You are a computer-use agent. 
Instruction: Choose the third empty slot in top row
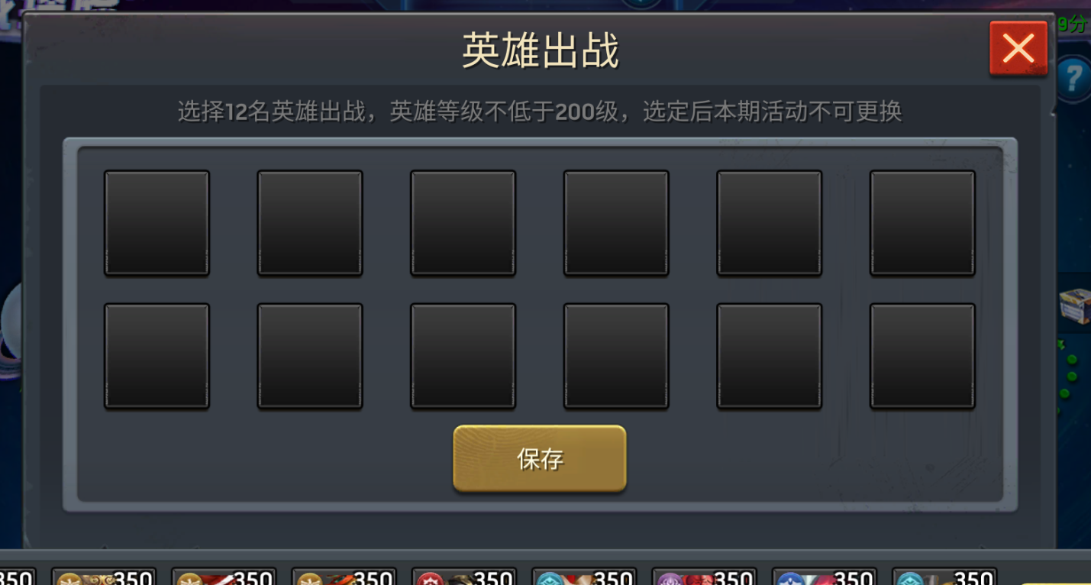click(x=463, y=223)
